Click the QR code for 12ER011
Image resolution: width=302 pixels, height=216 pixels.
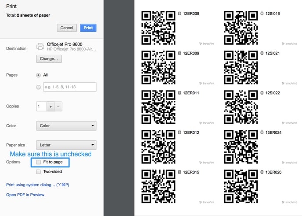tap(158, 107)
